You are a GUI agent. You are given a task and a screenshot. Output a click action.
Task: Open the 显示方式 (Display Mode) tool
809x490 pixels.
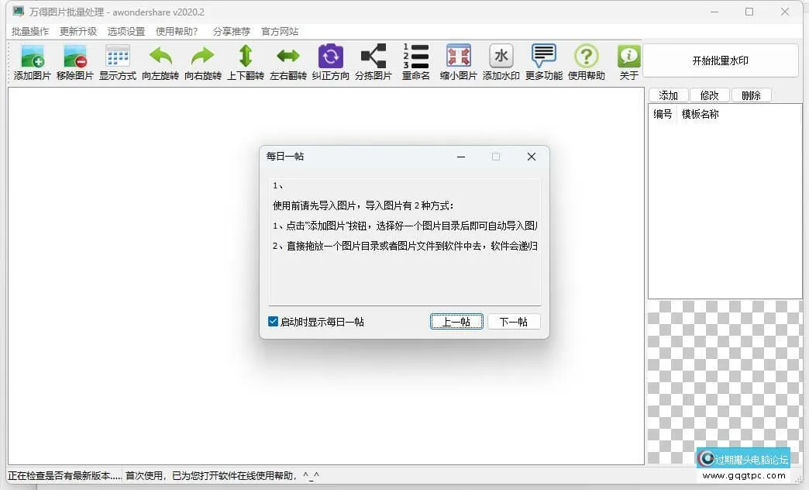coord(117,62)
